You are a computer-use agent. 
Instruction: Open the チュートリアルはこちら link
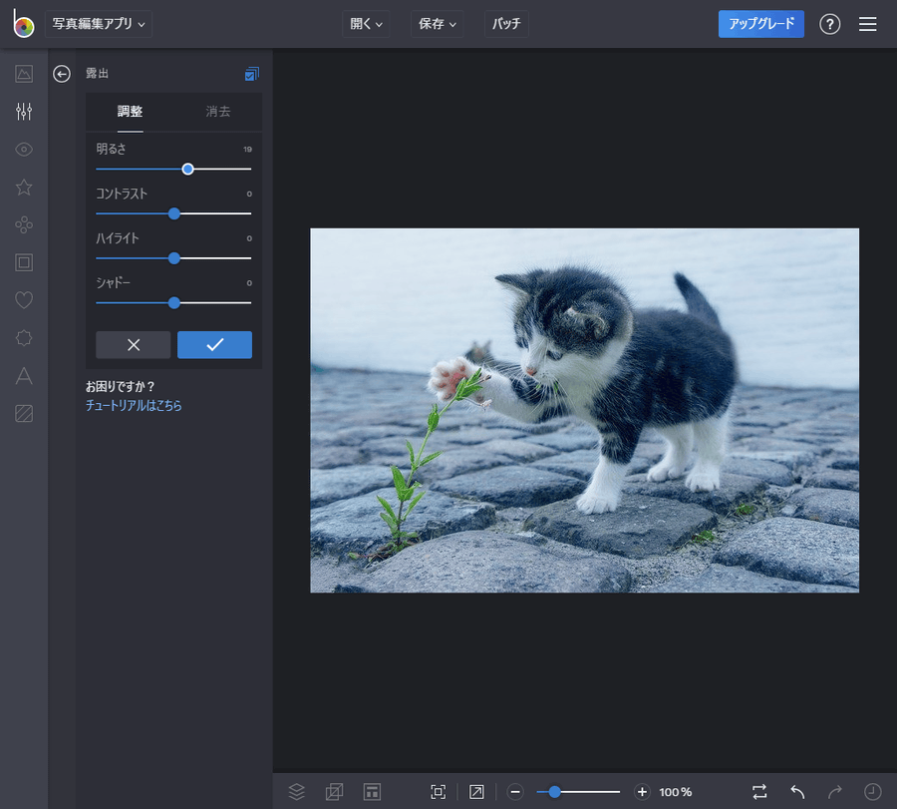click(134, 405)
